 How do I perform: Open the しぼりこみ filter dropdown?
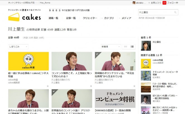(x=18, y=47)
